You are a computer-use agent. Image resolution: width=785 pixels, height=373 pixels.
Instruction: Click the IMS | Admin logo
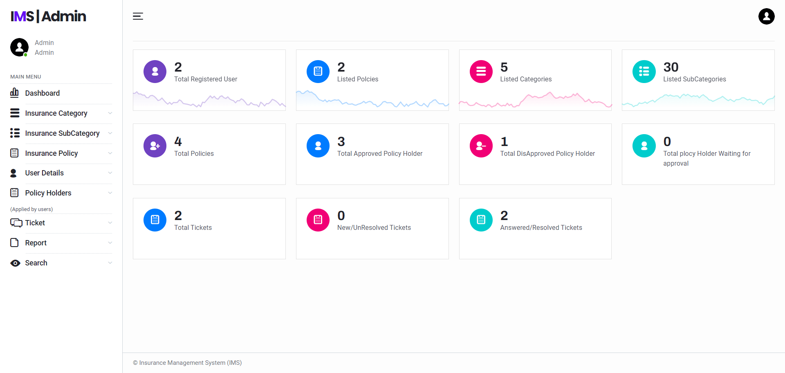(x=48, y=16)
